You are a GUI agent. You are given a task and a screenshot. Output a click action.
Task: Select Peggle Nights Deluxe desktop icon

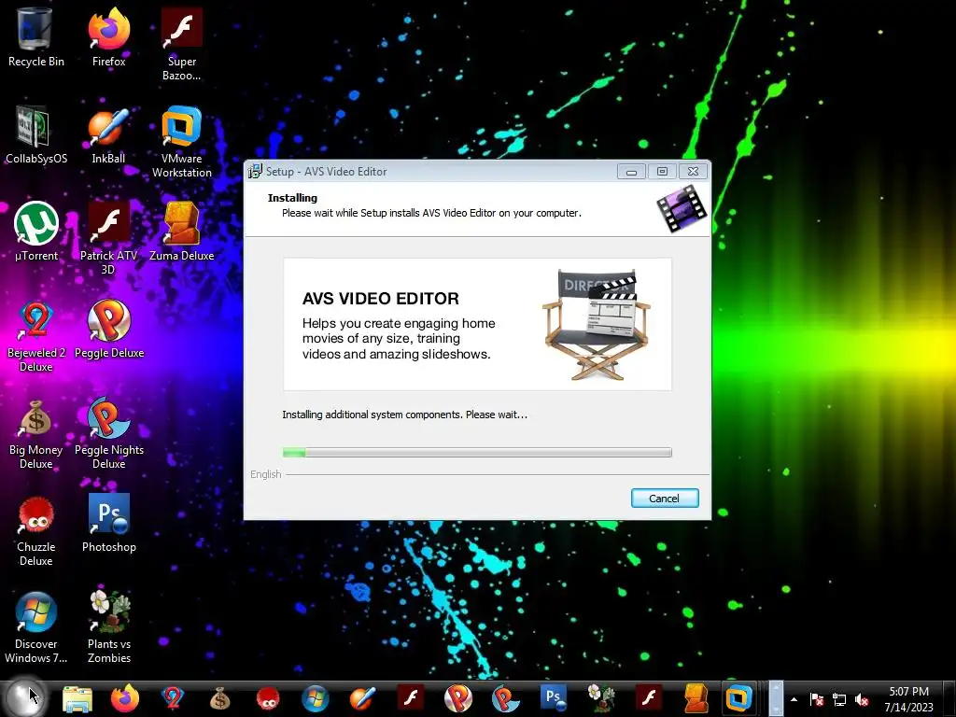pyautogui.click(x=108, y=433)
